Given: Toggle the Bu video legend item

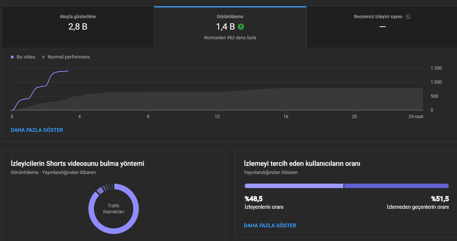Looking at the screenshot, I should pyautogui.click(x=23, y=57).
